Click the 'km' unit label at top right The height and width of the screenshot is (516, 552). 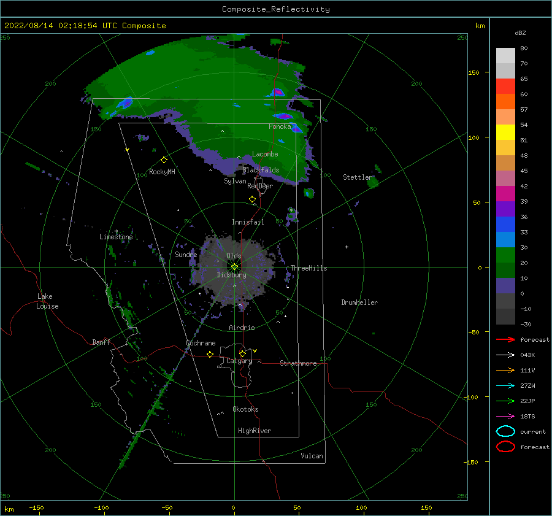[x=480, y=26]
